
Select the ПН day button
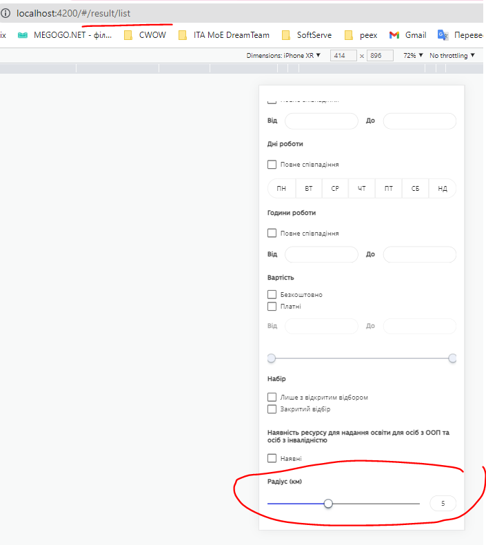pos(281,188)
